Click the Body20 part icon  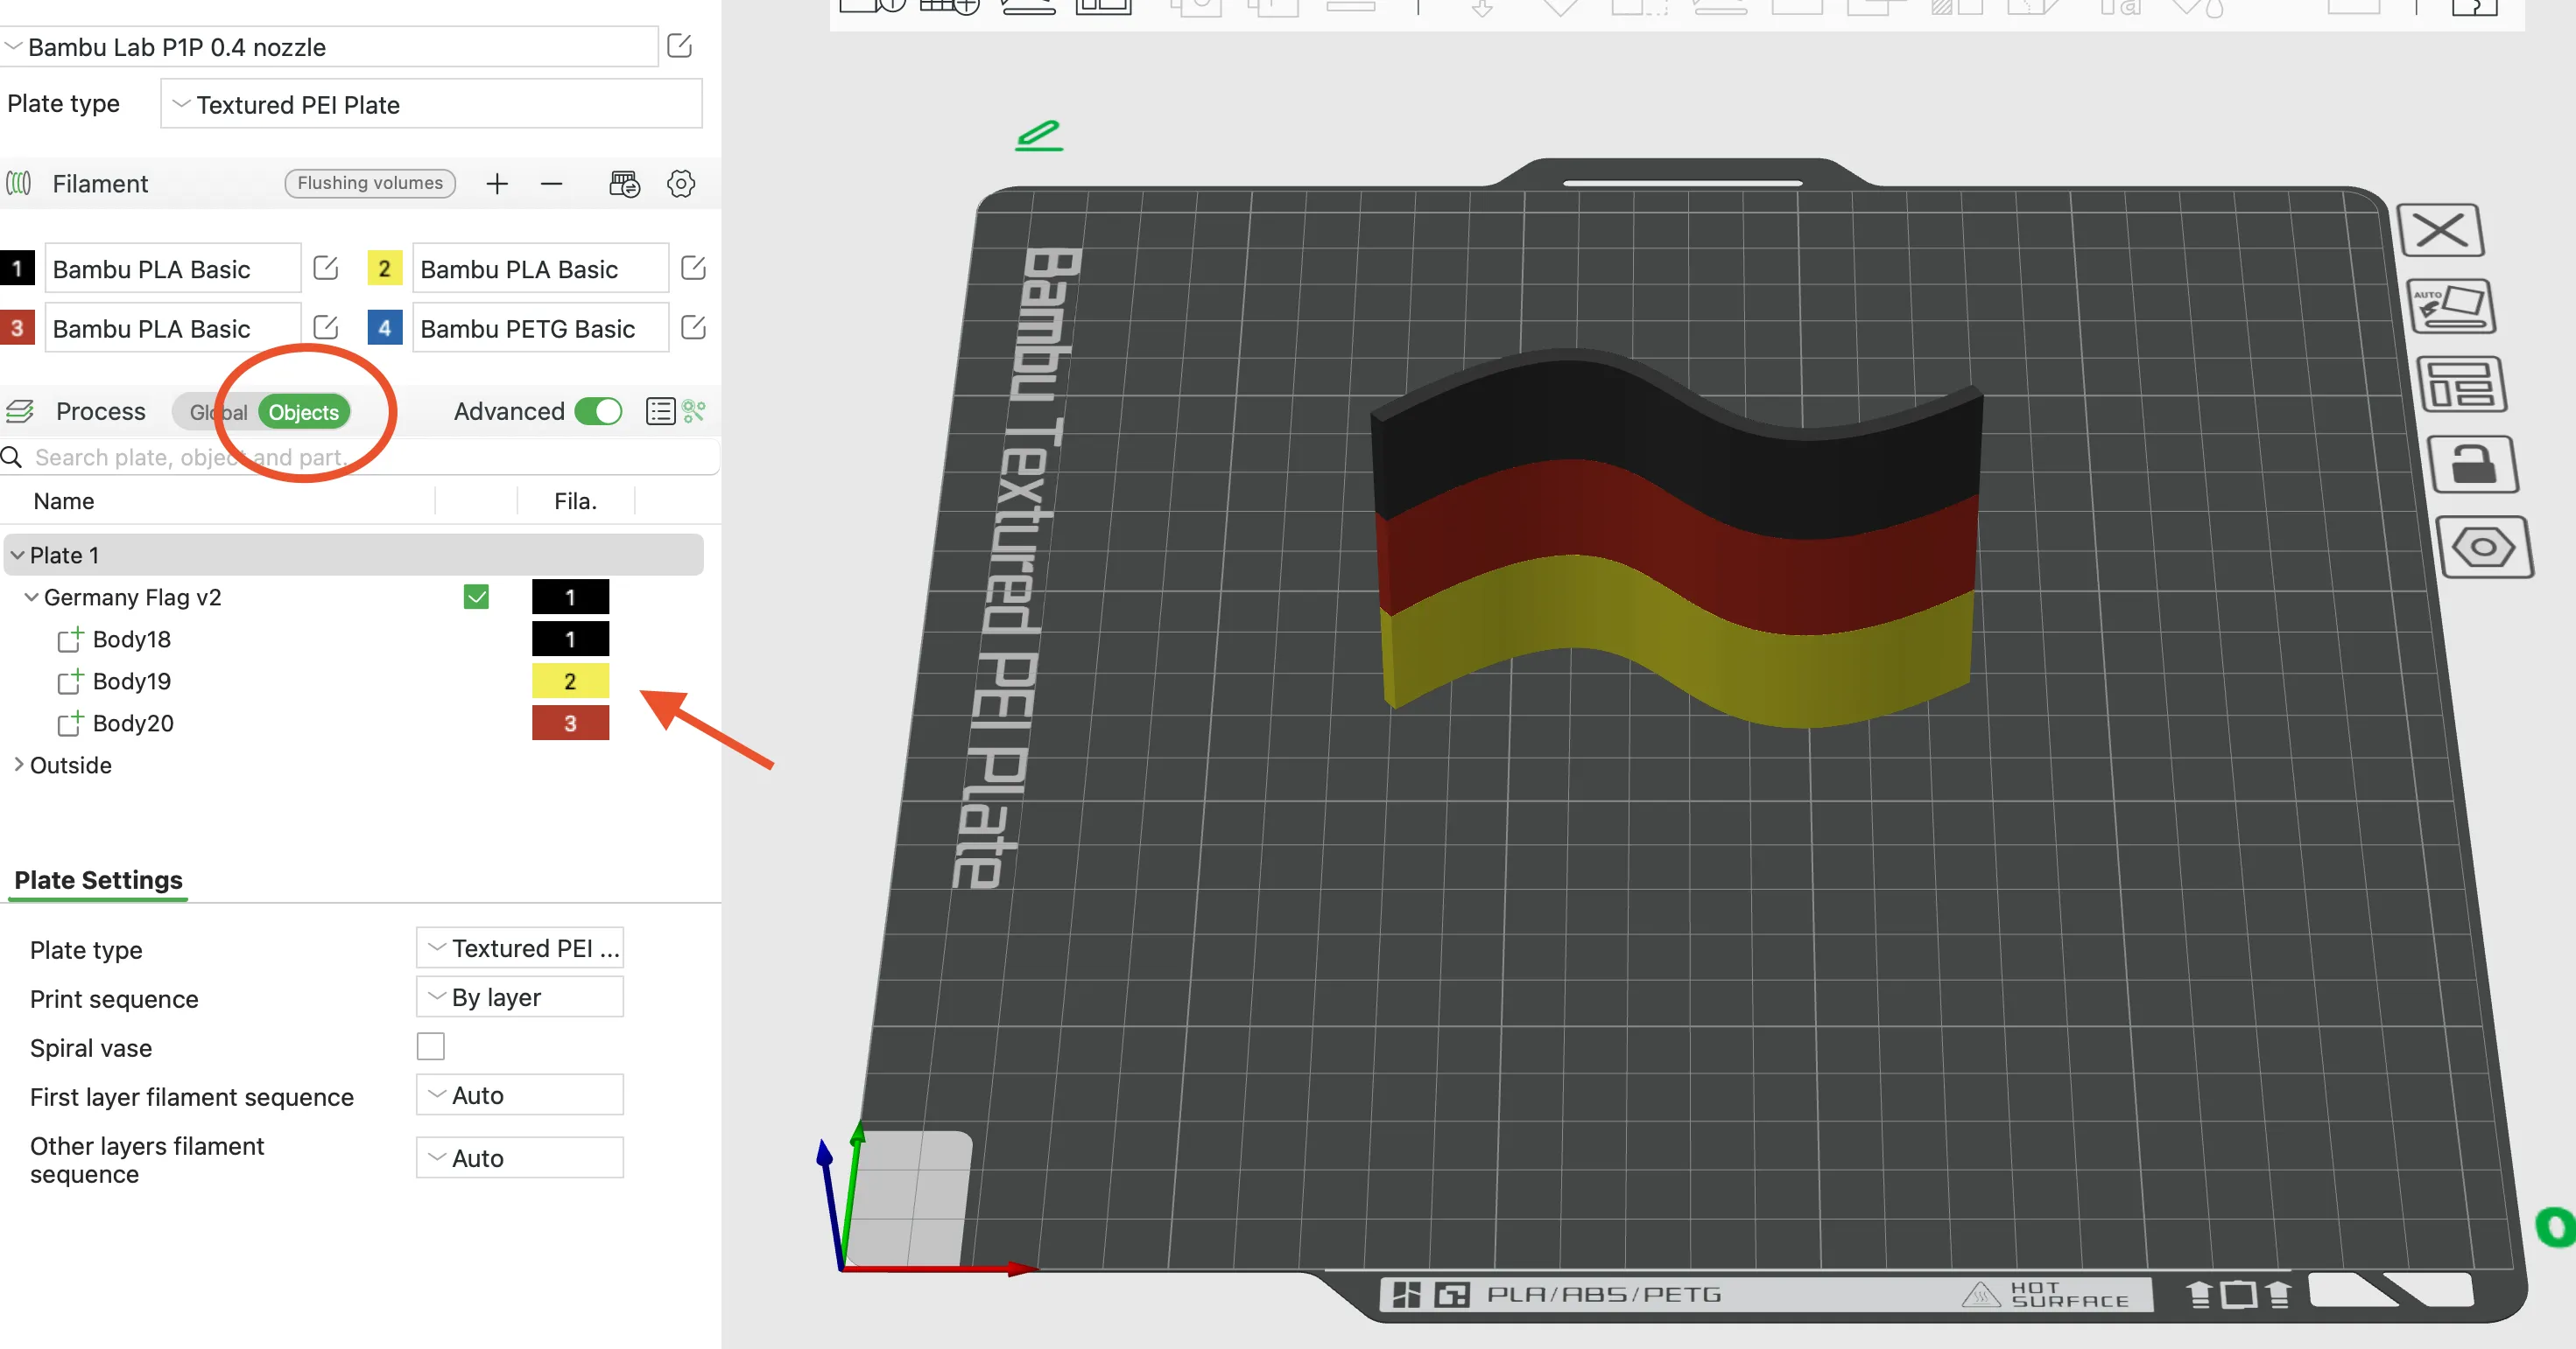tap(69, 723)
